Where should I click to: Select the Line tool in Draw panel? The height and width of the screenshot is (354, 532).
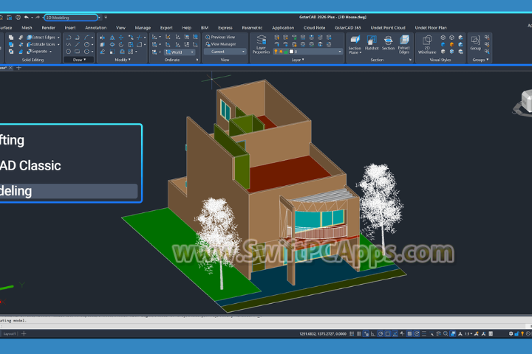pos(78,44)
